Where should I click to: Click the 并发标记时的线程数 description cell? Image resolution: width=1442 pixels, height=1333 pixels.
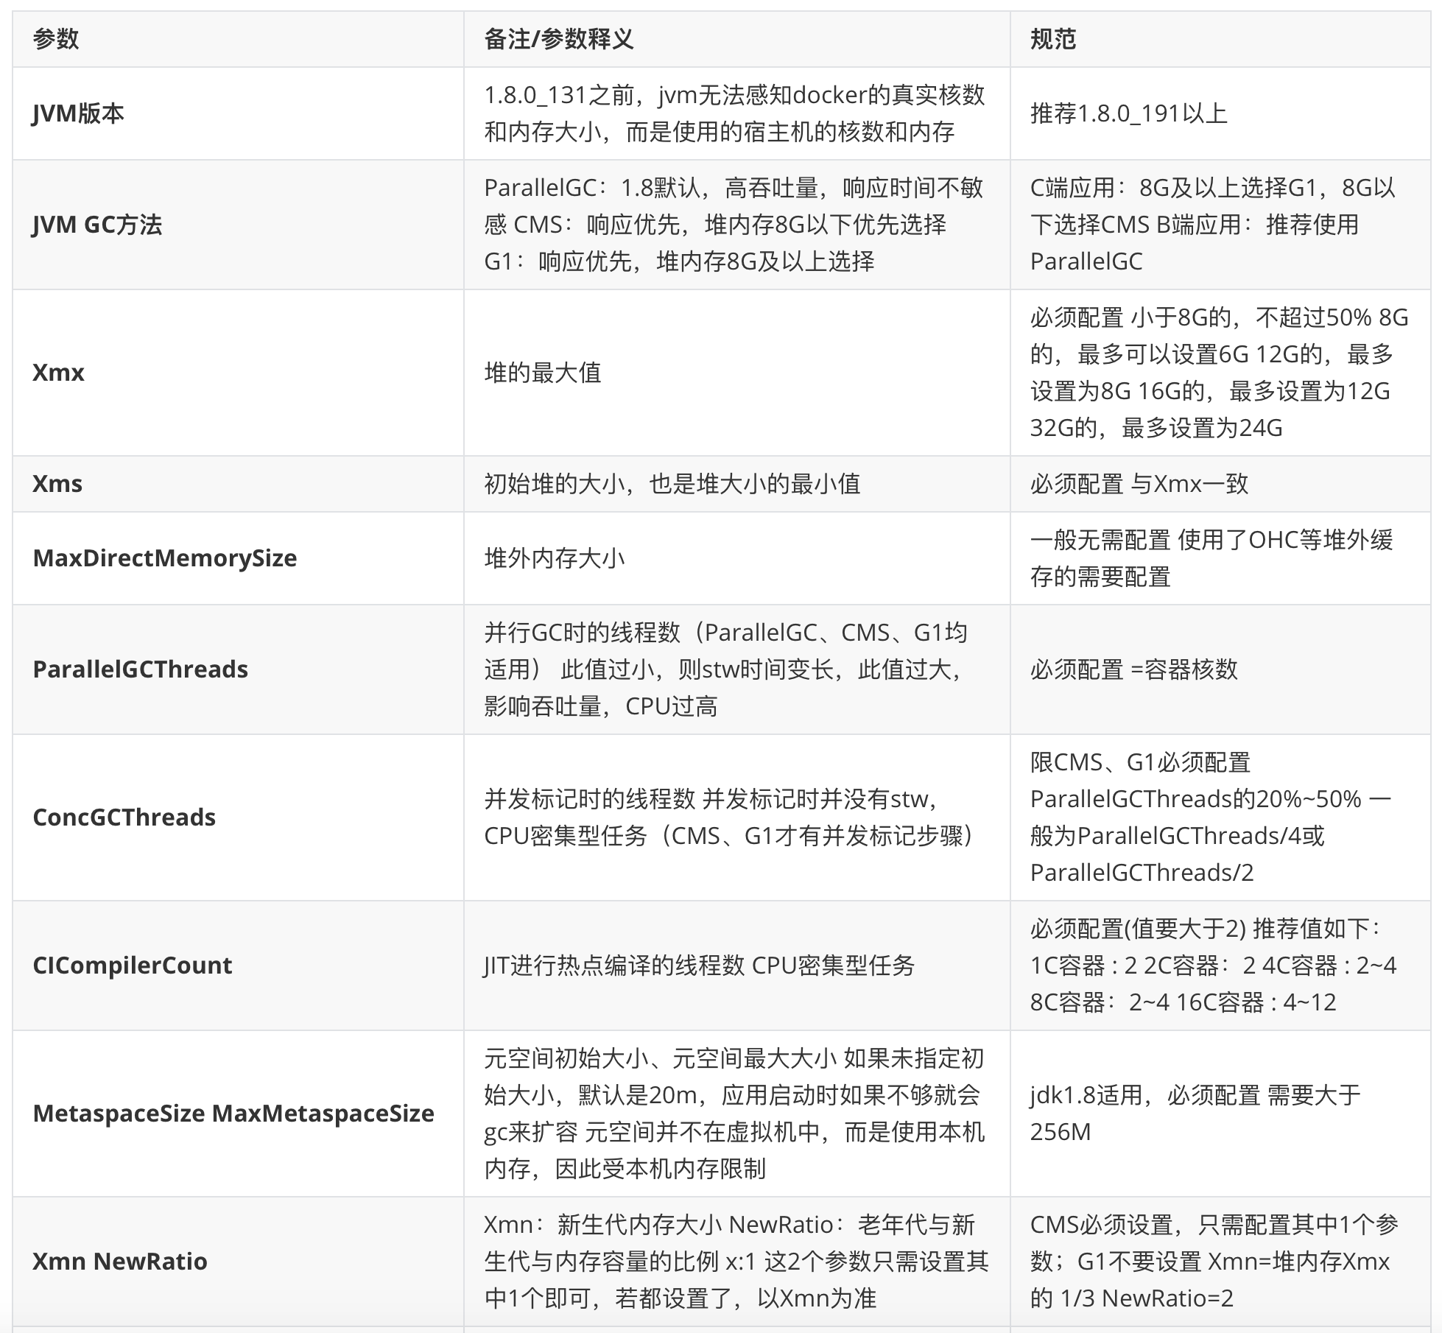coord(736,817)
